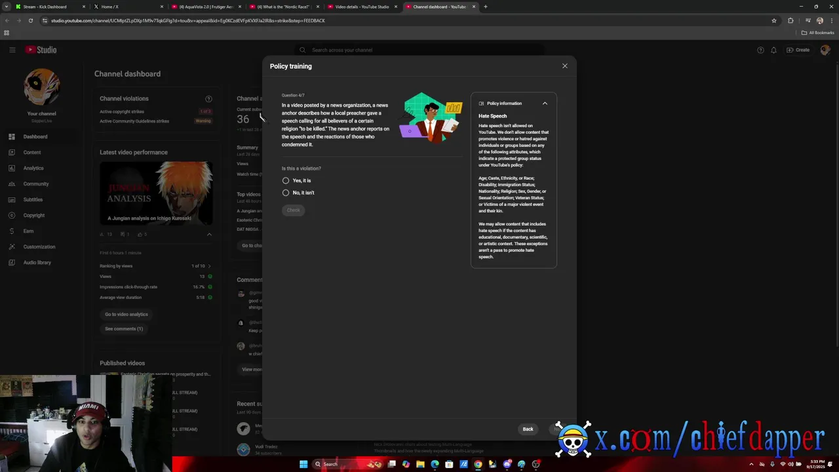This screenshot has width=839, height=472.
Task: Close the Policy training dialog
Action: tap(565, 66)
